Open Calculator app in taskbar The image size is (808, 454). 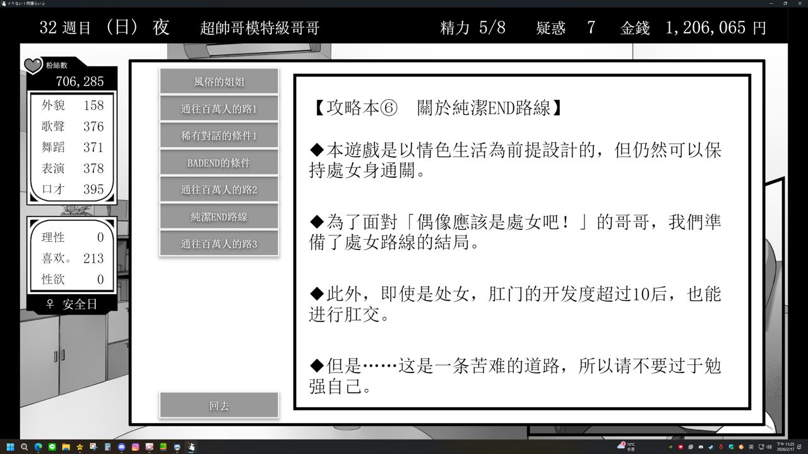[x=107, y=447]
